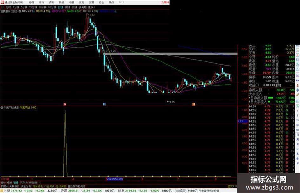Click the 5日大宗流入 money flow row
The height and width of the screenshot is (193, 300).
coord(271,102)
